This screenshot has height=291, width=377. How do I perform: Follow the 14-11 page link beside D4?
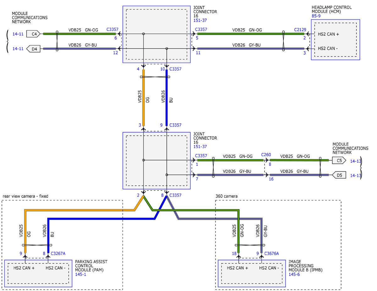18,49
